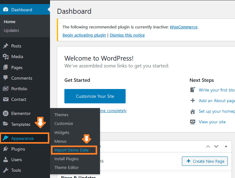Click the Posts pushpin icon
The height and width of the screenshot is (178, 235).
(x=6, y=46)
